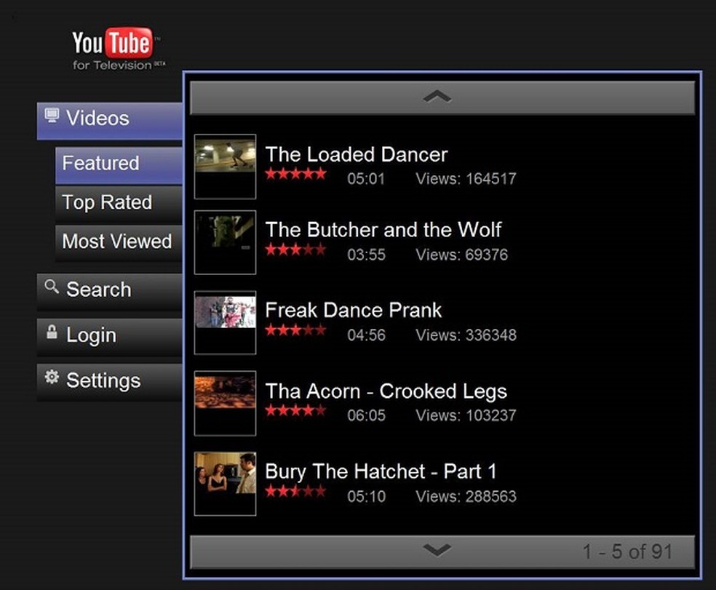Viewport: 716px width, 590px height.
Task: Click the rating stars of The Butcher and the Wolf
Action: [x=296, y=250]
